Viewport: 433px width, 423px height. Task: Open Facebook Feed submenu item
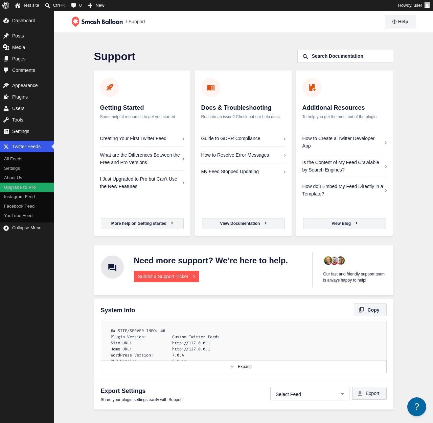coord(27,206)
